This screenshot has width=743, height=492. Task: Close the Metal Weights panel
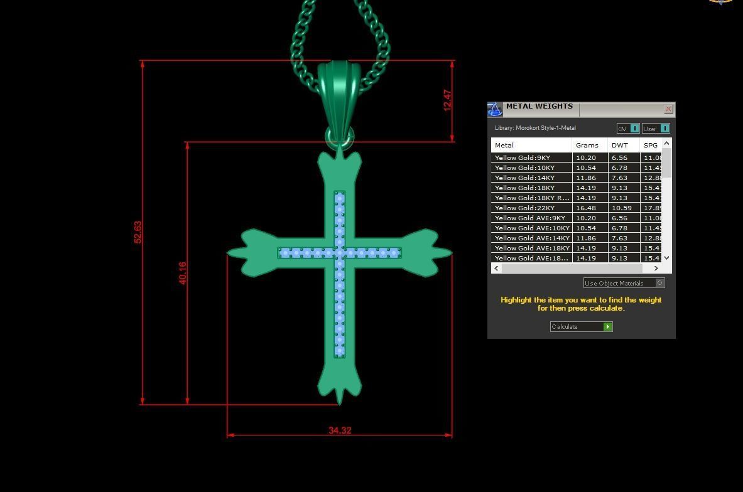coord(668,109)
